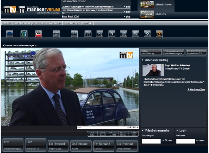Select DSL 500 stream quality
Viewport: 209px width, 153px height.
(92, 134)
